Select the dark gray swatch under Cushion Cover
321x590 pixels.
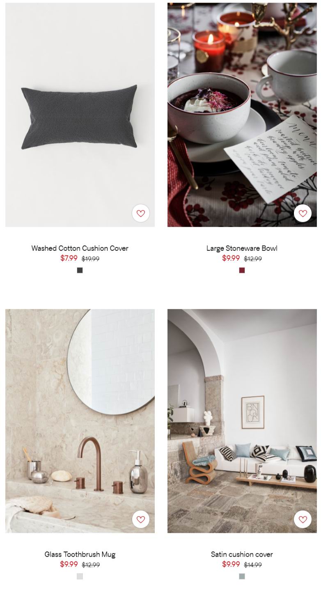80,270
